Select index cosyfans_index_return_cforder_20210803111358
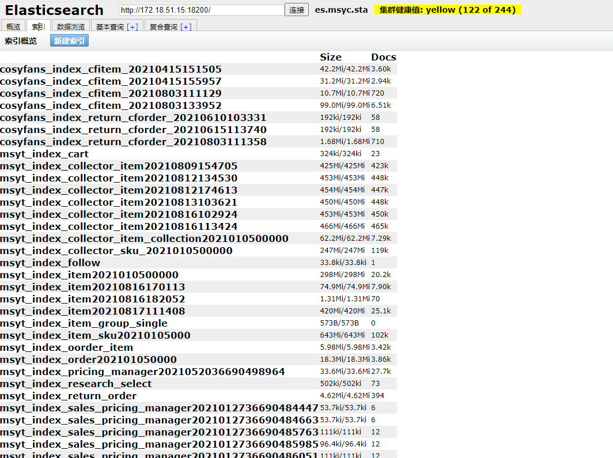This screenshot has height=458, width=613. coord(133,142)
